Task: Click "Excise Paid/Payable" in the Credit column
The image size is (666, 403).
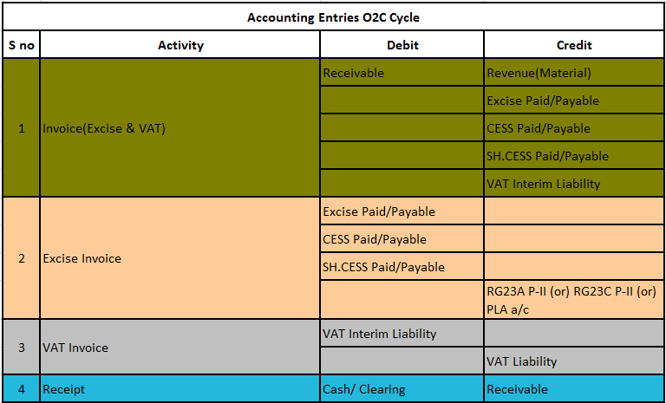Action: (x=574, y=101)
